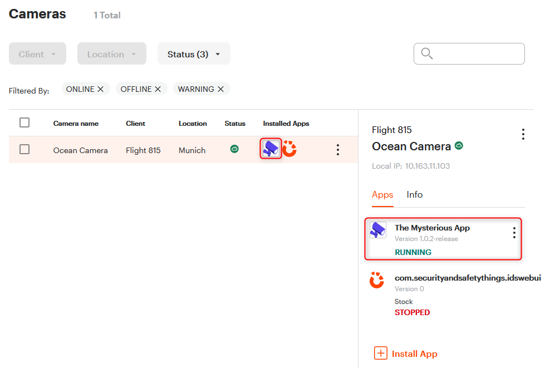Remove the ONLINE filter chip
Image resolution: width=550 pixels, height=368 pixels.
[100, 89]
